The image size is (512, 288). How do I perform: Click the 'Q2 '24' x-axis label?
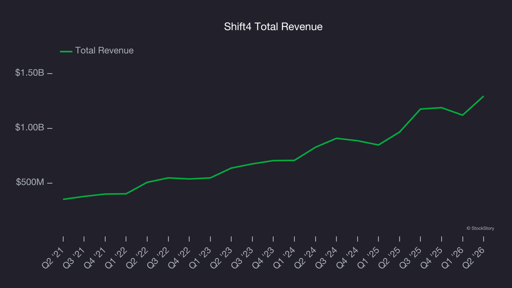pos(306,257)
